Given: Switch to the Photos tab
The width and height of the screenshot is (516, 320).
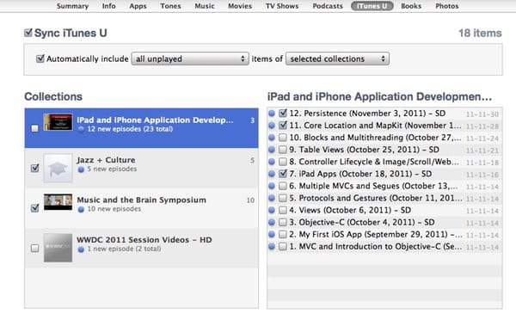Looking at the screenshot, I should click(x=447, y=6).
